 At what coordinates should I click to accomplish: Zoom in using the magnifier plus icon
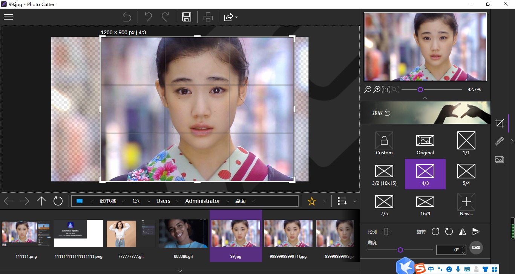(x=377, y=90)
